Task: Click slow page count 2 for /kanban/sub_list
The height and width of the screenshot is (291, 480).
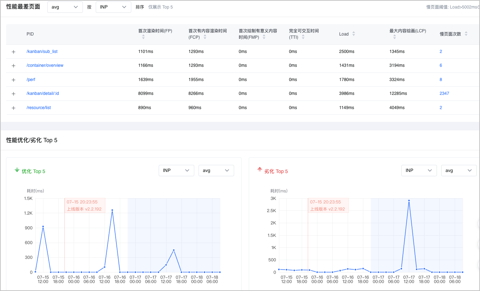Action: tap(441, 52)
